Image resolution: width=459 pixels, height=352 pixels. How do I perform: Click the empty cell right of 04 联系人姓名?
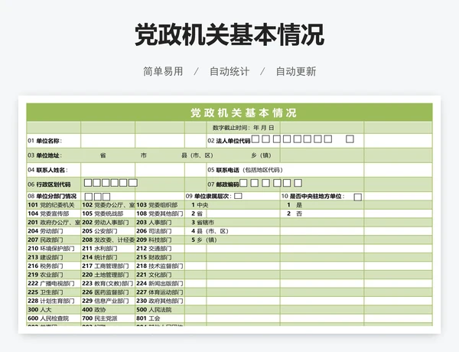[108, 170]
